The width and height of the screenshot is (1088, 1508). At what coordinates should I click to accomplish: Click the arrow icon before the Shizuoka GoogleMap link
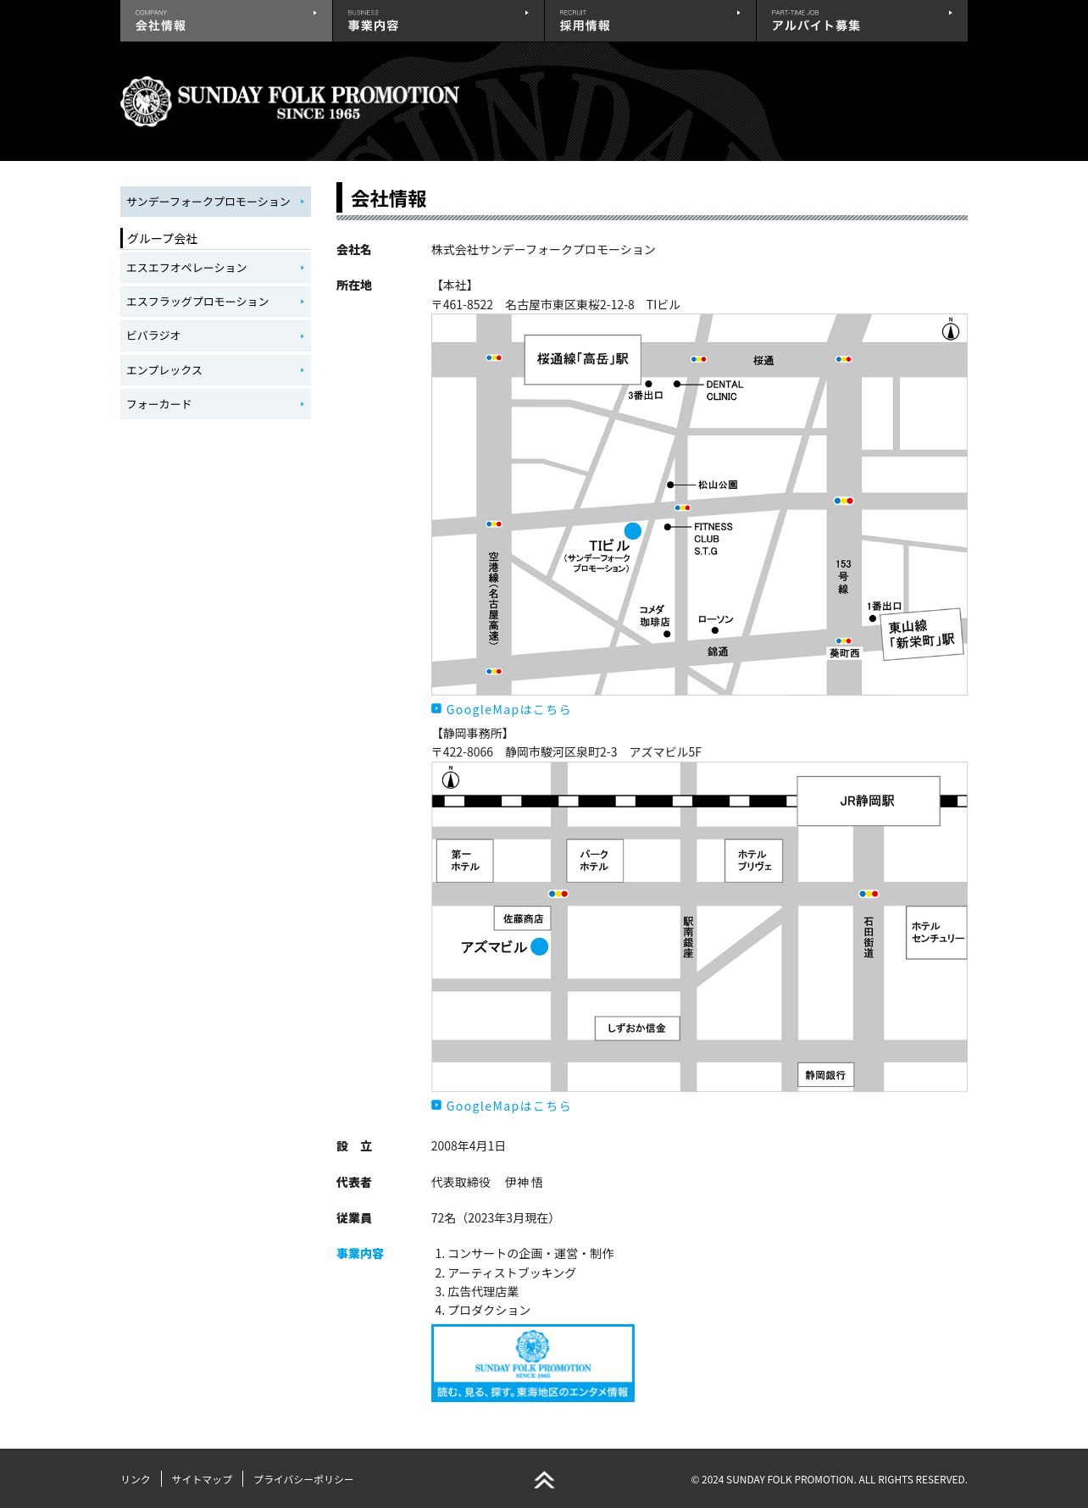coord(436,1106)
